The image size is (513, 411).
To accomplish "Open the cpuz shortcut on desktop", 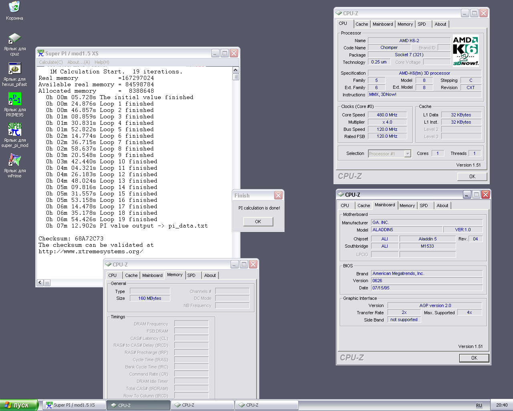I will (x=14, y=44).
